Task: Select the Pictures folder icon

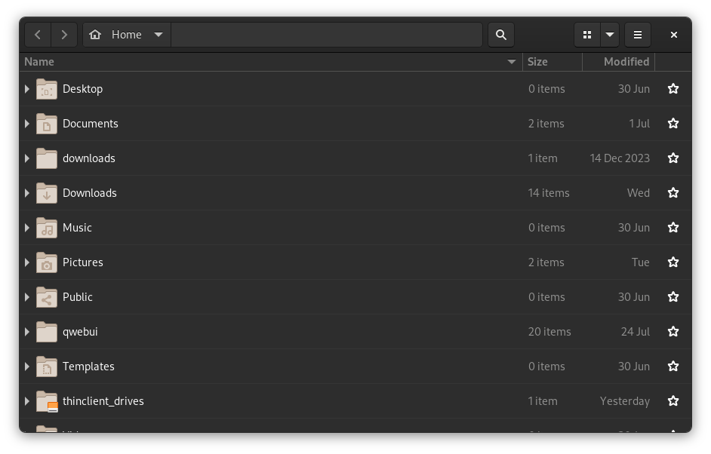Action: [46, 262]
